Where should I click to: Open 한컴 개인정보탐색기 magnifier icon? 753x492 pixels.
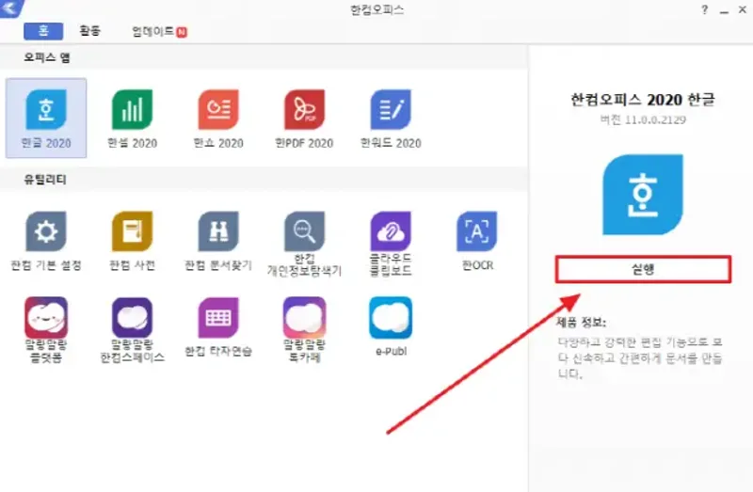304,231
